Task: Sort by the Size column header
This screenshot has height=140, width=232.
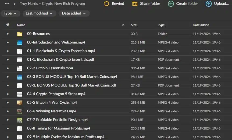Action: (x=134, y=25)
